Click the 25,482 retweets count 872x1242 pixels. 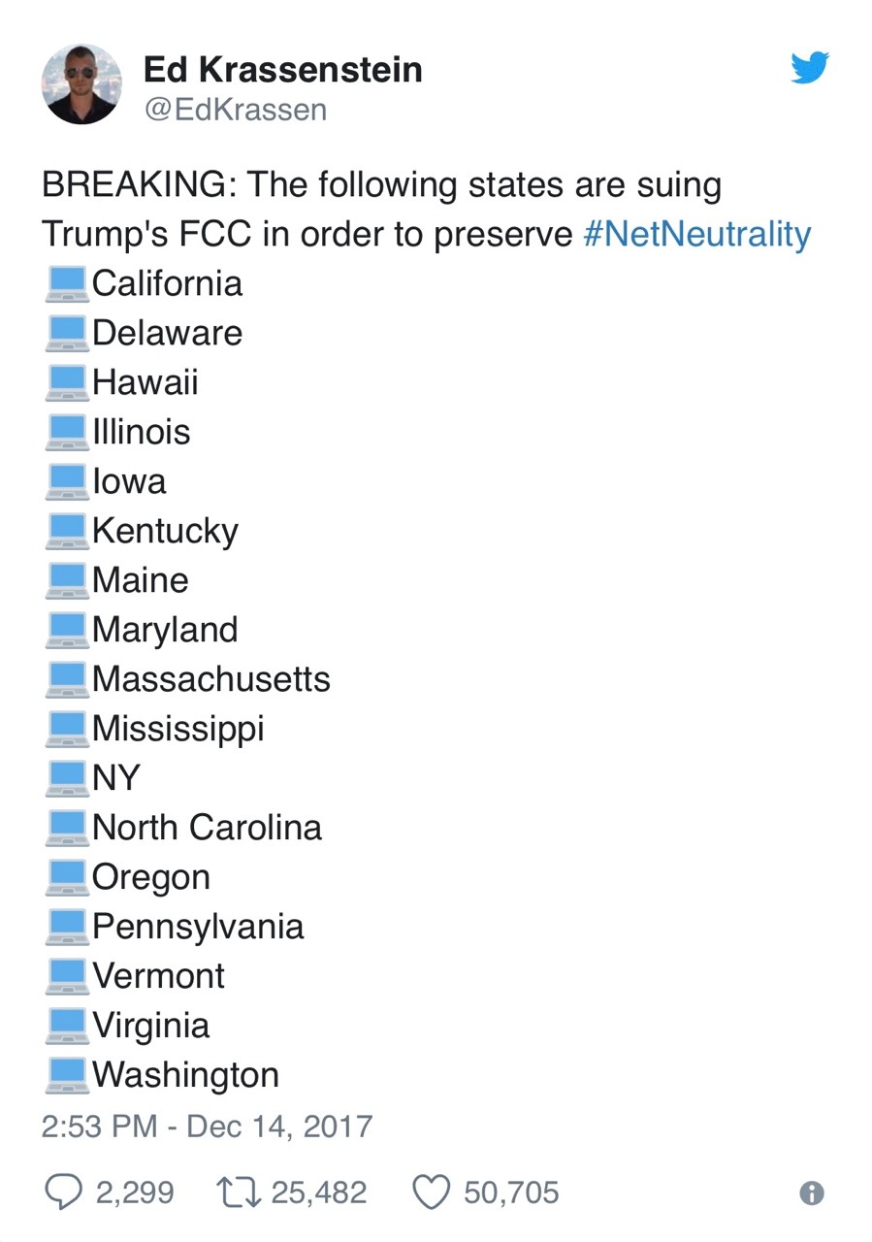(319, 1193)
